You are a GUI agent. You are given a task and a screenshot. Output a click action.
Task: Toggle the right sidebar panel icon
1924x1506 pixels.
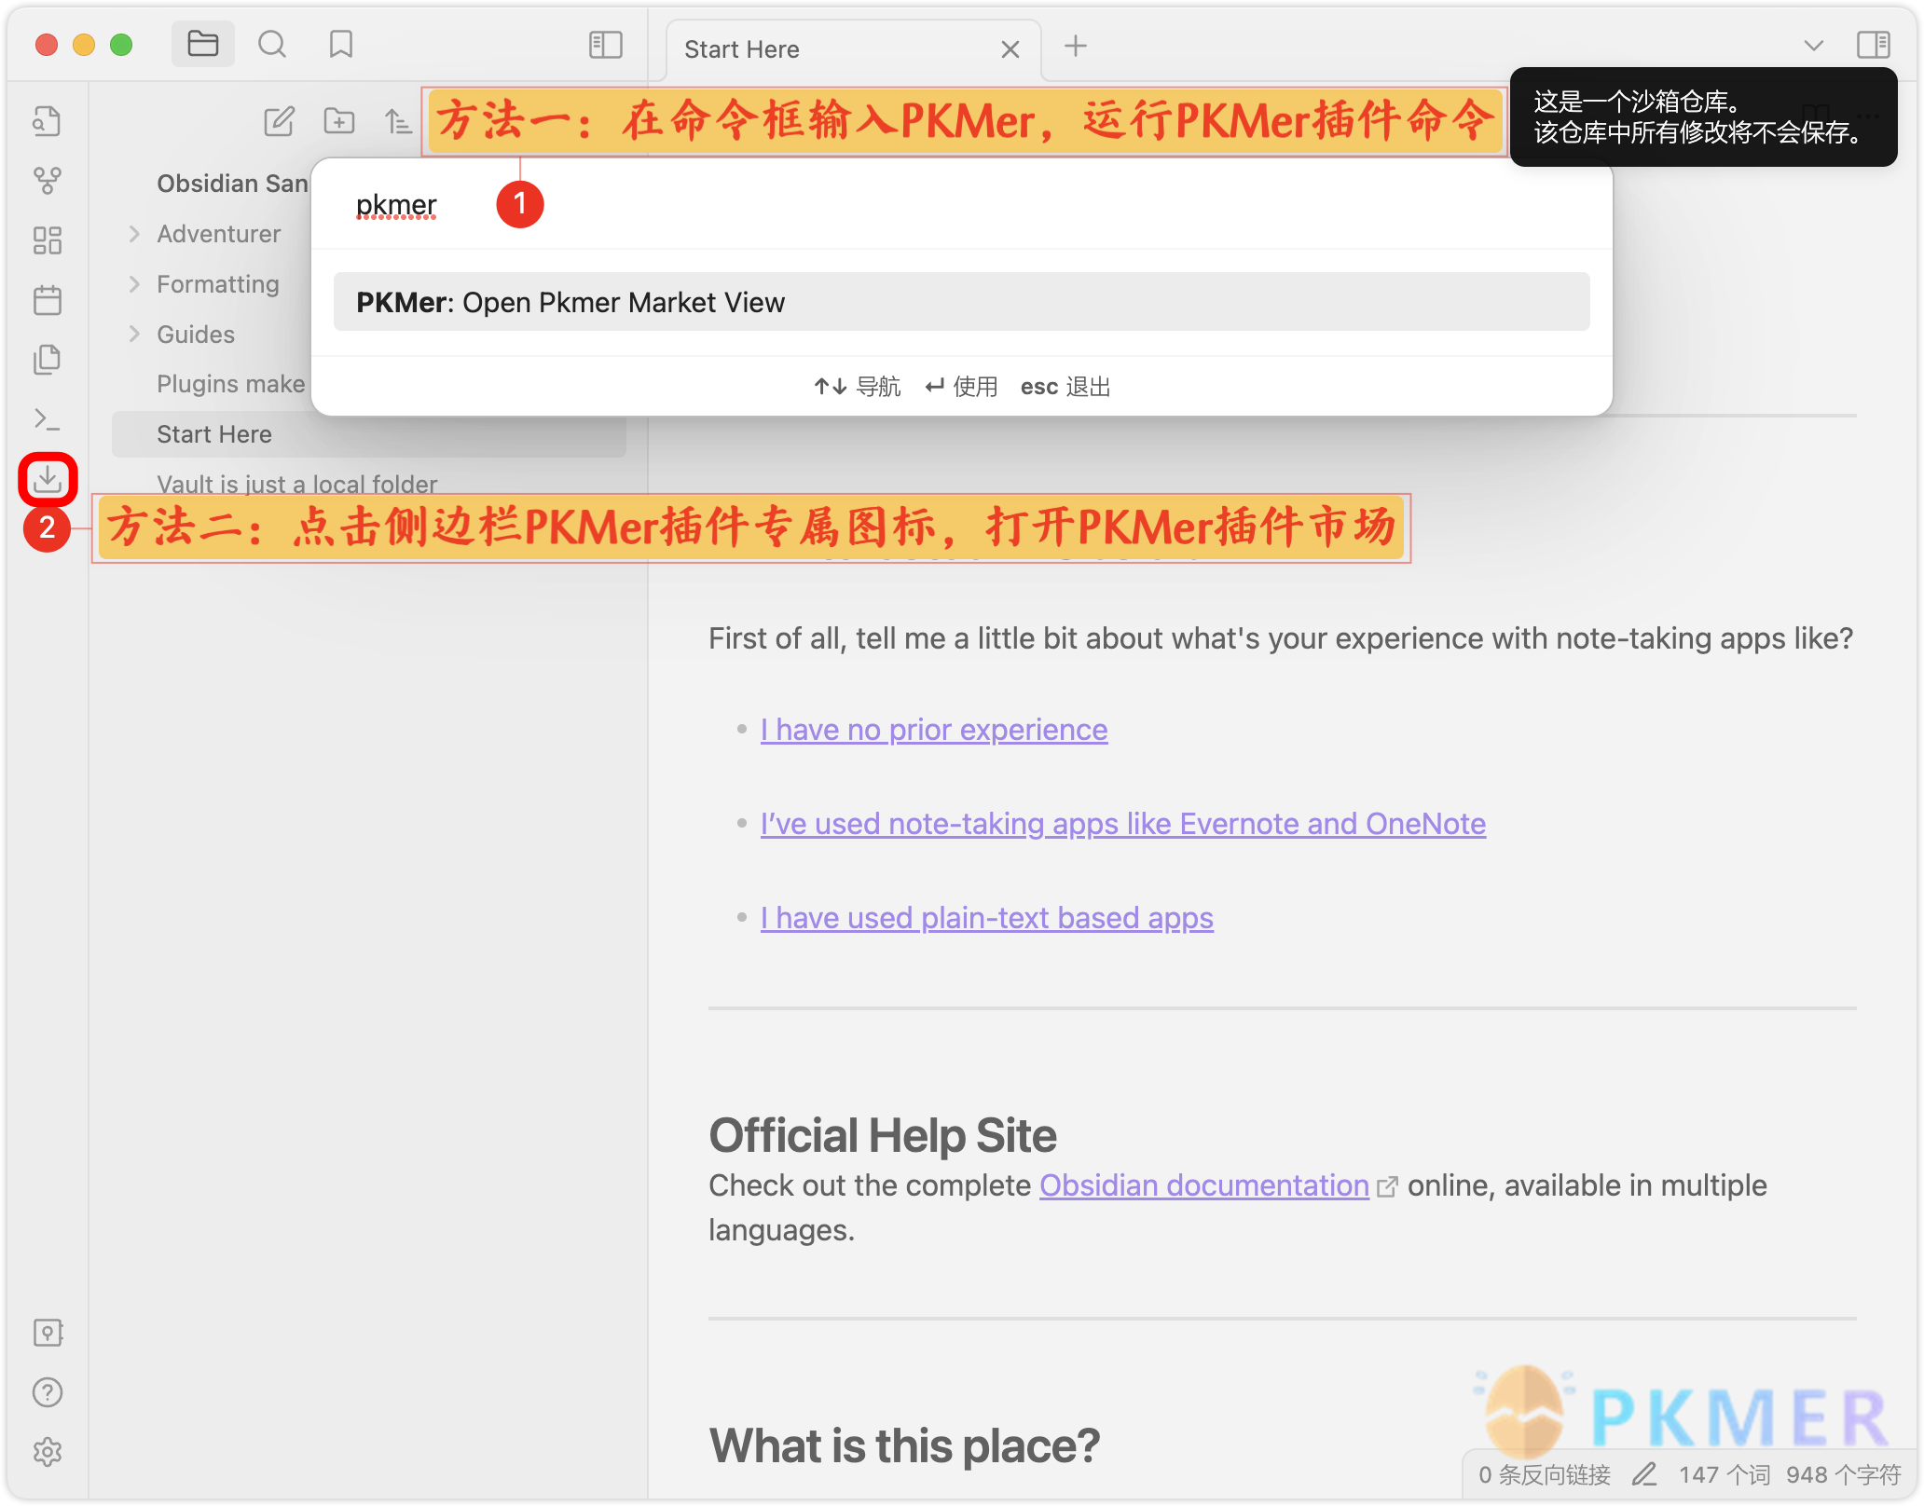coord(1873,44)
